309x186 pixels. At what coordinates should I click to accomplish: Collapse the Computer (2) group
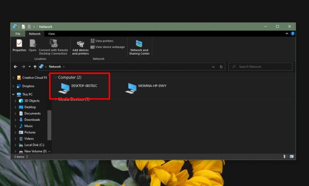[56, 78]
